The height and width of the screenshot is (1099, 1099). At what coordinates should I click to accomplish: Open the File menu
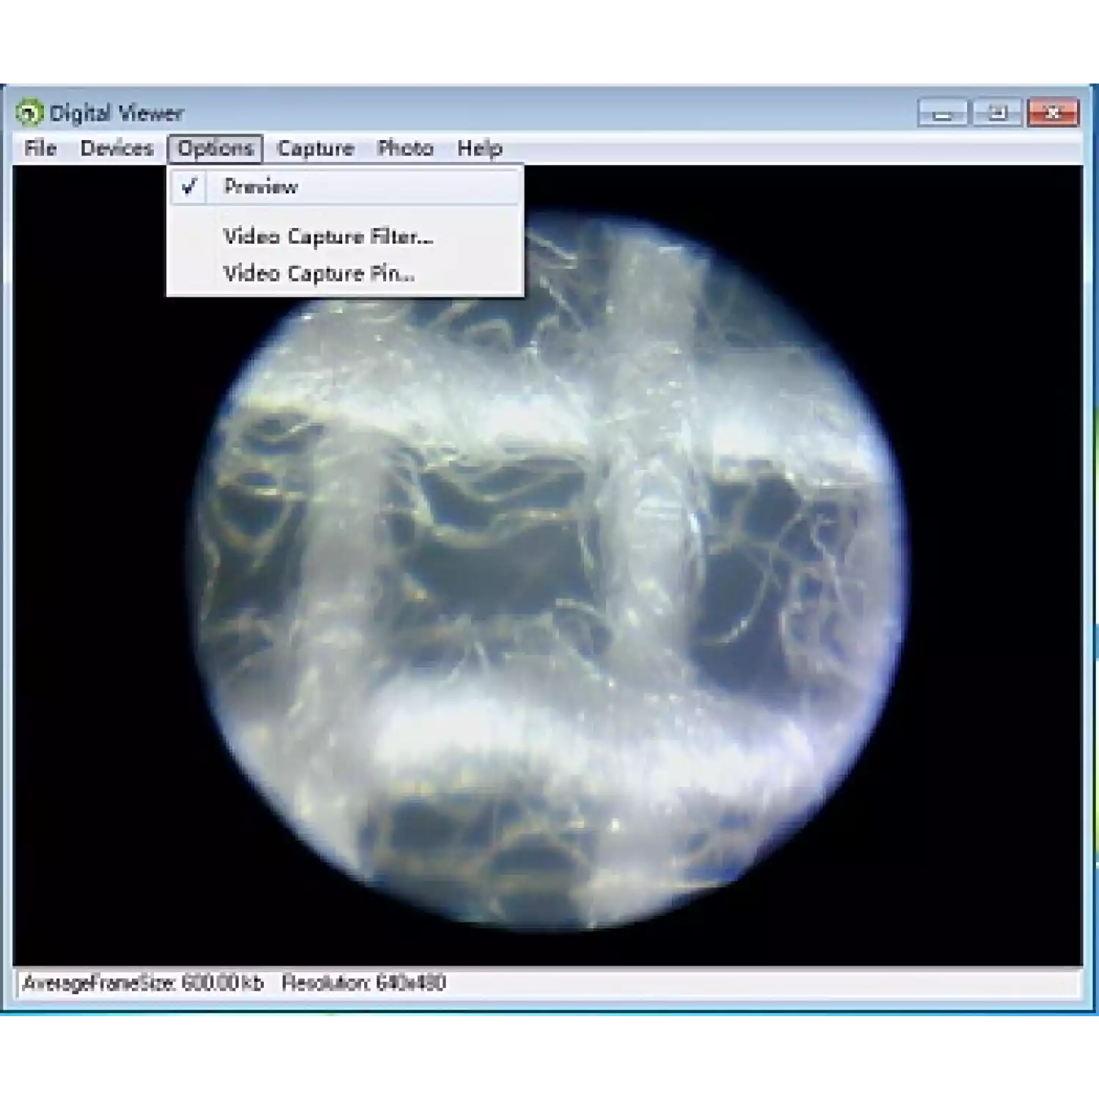[40, 149]
